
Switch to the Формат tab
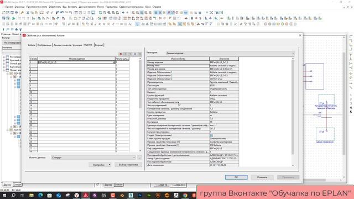coord(99,45)
